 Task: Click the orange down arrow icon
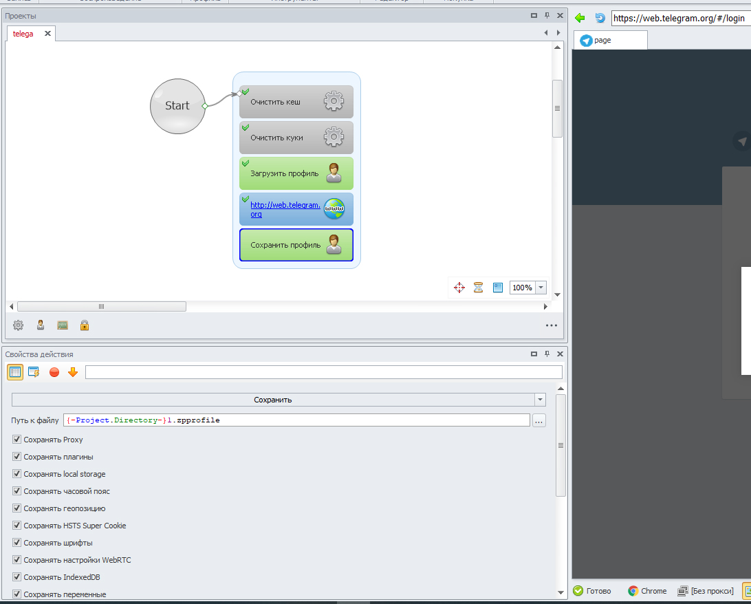[73, 371]
